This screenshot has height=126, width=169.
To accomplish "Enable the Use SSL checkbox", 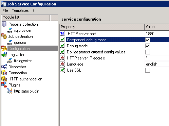I will [148, 70].
